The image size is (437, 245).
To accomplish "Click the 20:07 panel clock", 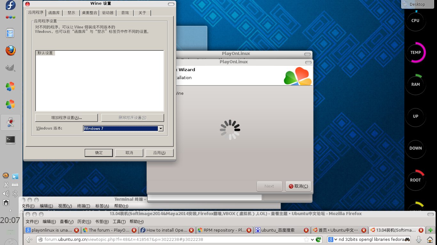I will 10,220.
